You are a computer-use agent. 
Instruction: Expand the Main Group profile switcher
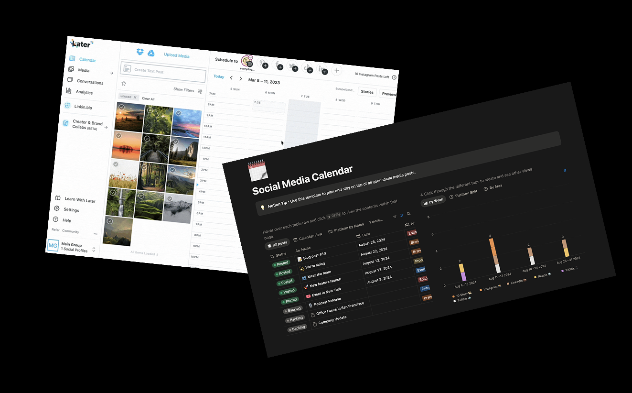tap(94, 250)
